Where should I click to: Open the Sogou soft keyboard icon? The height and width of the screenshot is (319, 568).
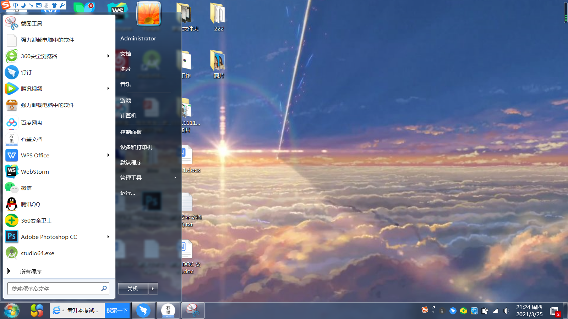[39, 5]
